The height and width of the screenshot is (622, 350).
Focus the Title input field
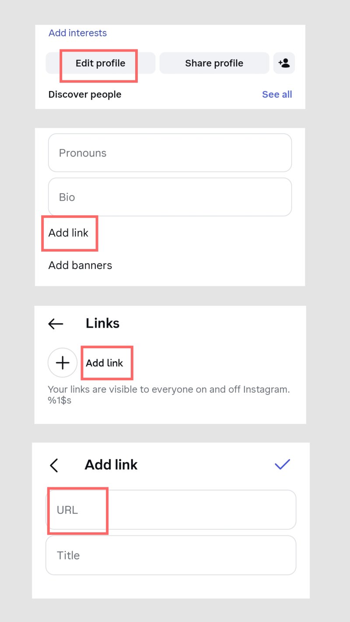pos(171,556)
